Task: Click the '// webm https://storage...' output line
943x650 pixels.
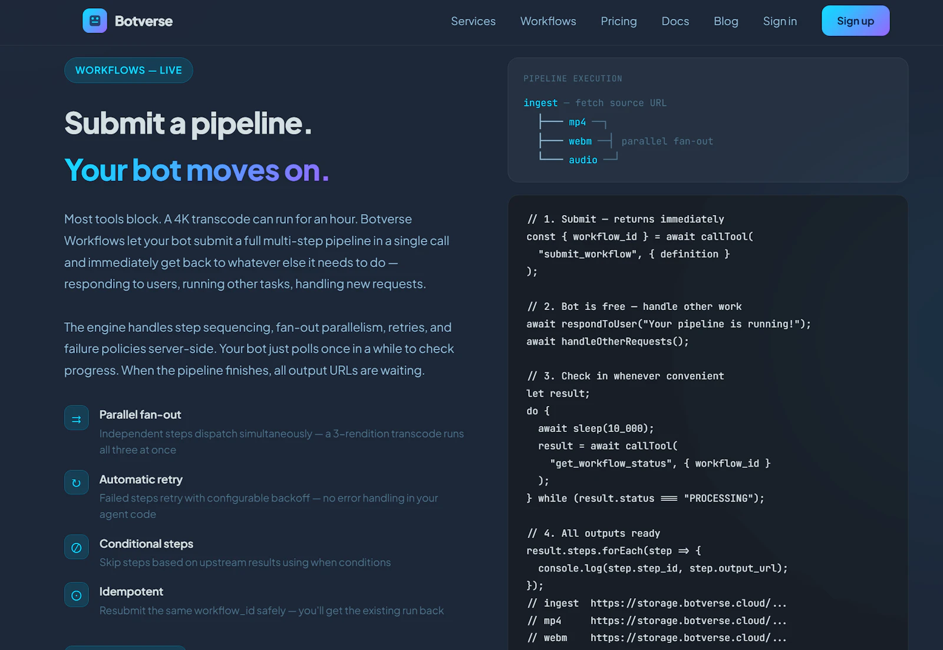Action: 657,638
